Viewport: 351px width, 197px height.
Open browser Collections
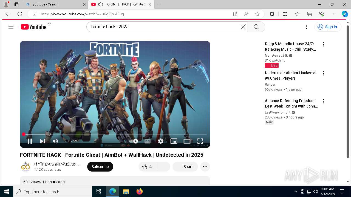pos(309,14)
